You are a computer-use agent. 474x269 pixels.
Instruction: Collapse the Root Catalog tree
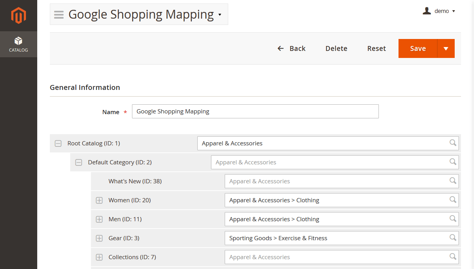[x=58, y=143]
